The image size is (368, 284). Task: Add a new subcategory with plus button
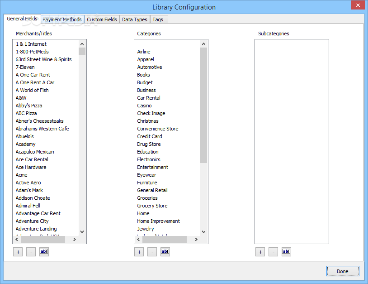[260, 252]
